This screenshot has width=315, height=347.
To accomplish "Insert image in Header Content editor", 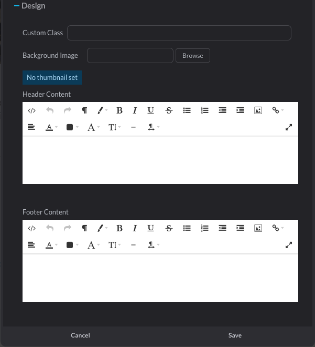I will click(x=258, y=110).
